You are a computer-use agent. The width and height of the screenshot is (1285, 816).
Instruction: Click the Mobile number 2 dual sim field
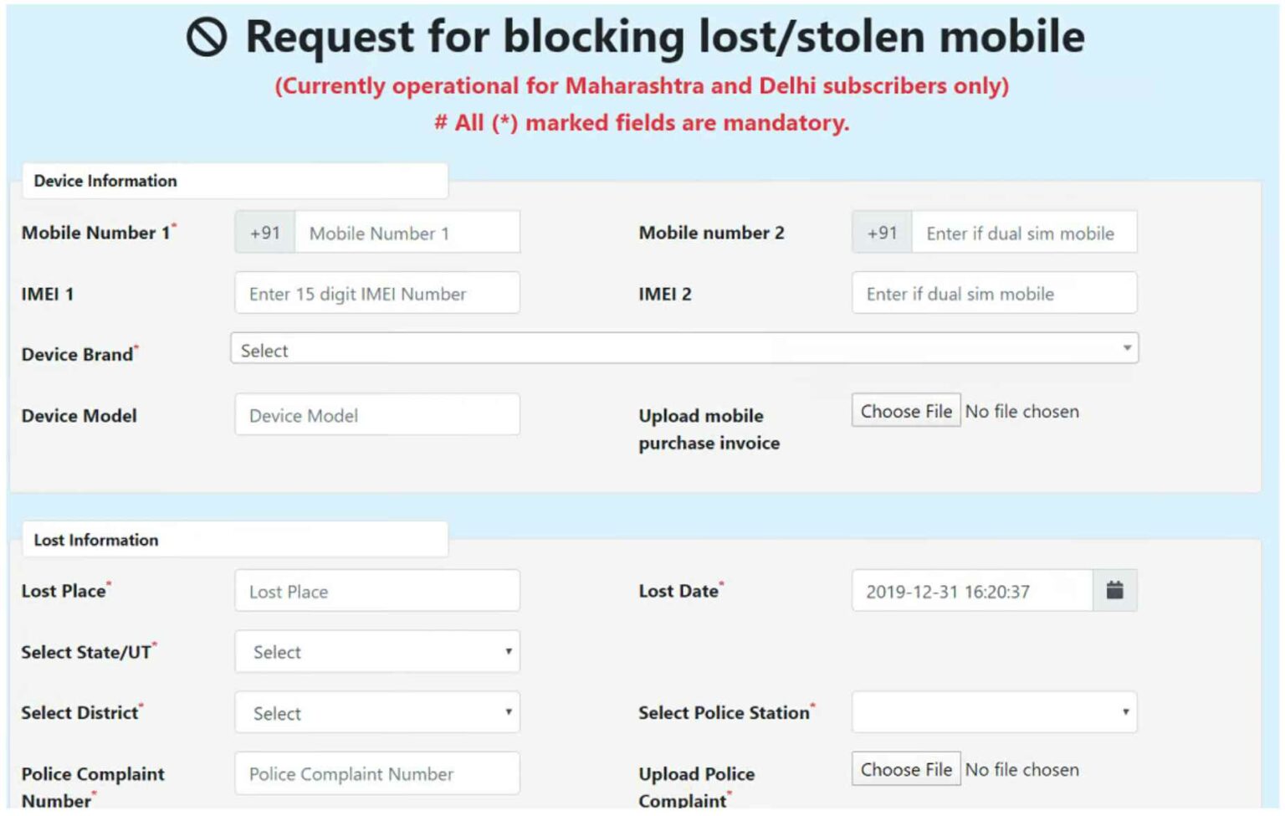click(1023, 234)
